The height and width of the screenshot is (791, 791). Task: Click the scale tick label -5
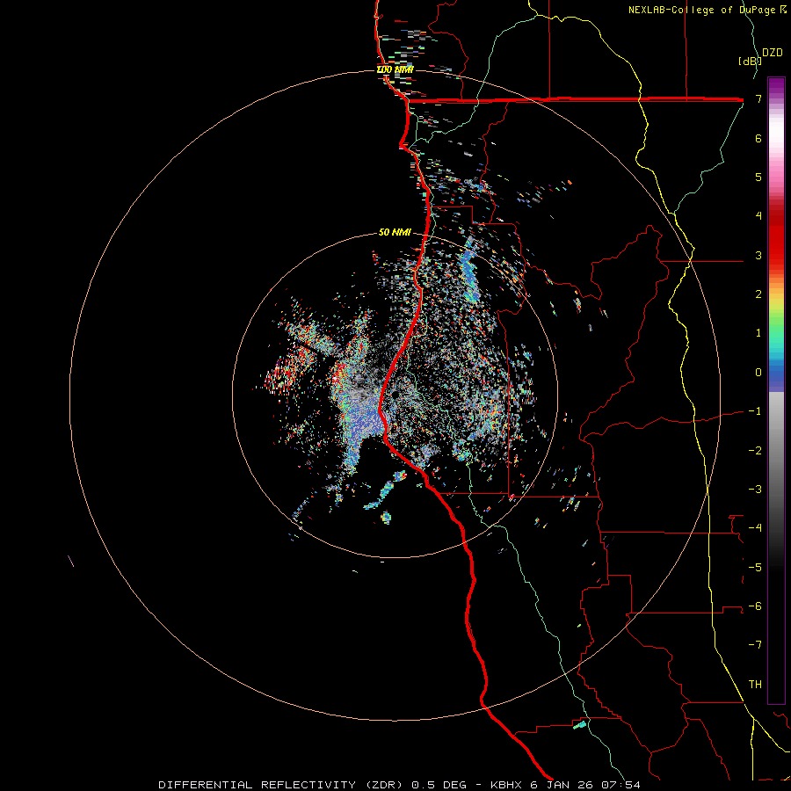click(x=755, y=568)
